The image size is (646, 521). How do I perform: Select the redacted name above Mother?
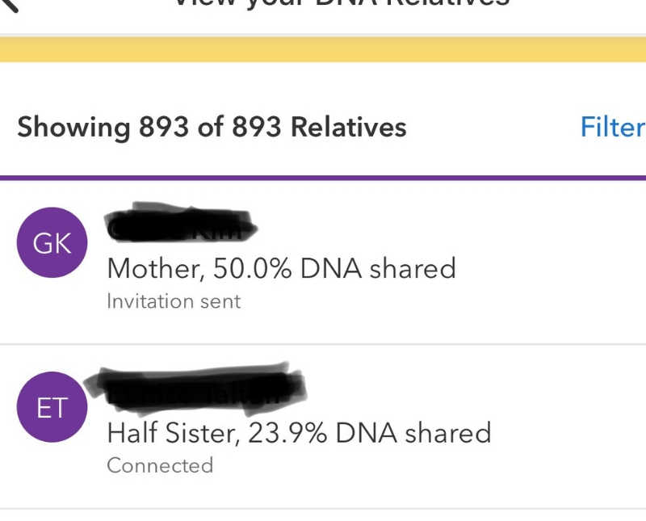pyautogui.click(x=181, y=223)
